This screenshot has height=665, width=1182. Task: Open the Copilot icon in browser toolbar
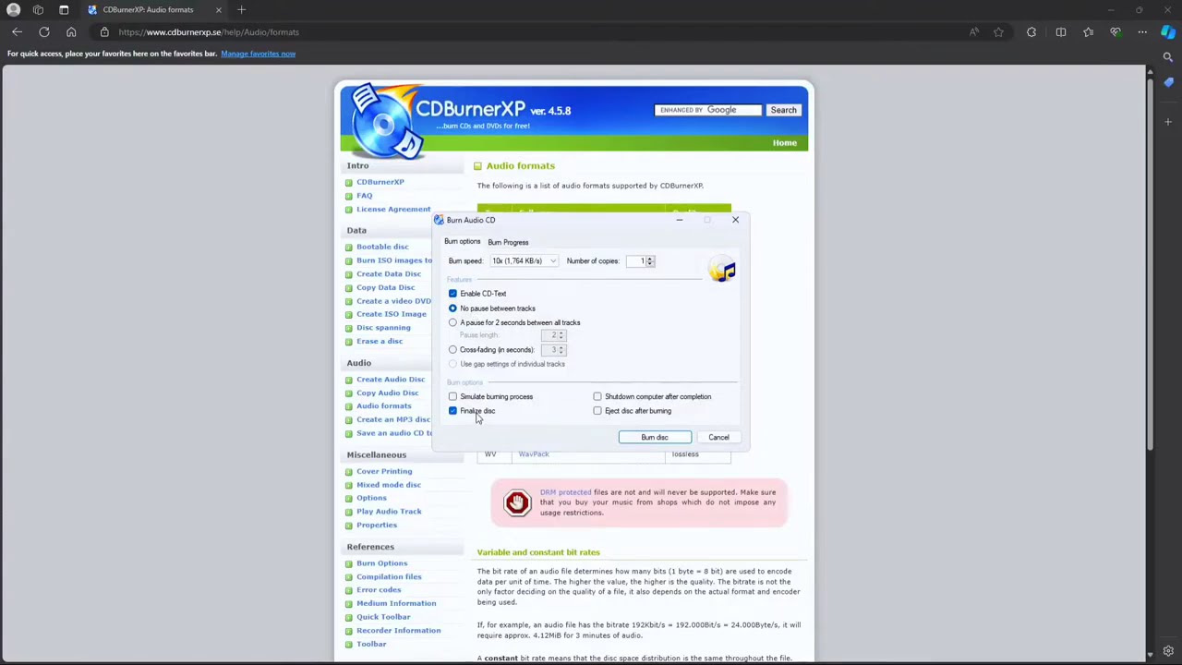click(1168, 32)
